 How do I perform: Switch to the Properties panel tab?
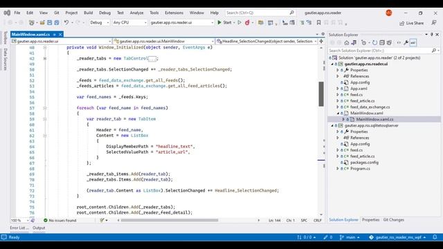coord(371,220)
